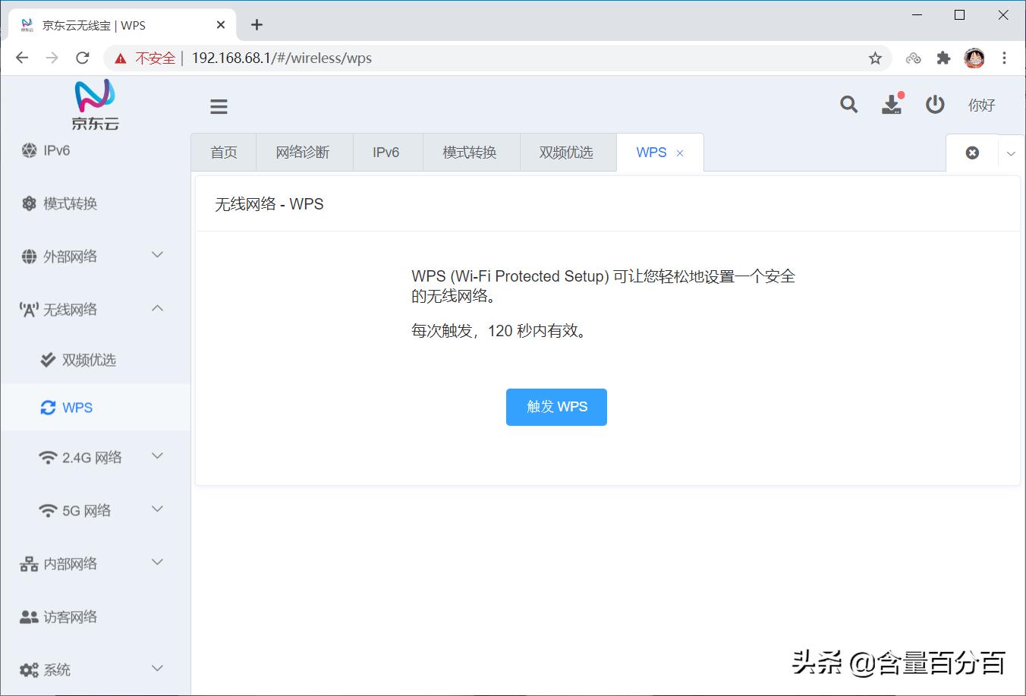Close the WPS tab with its × icon
1026x696 pixels.
(681, 152)
